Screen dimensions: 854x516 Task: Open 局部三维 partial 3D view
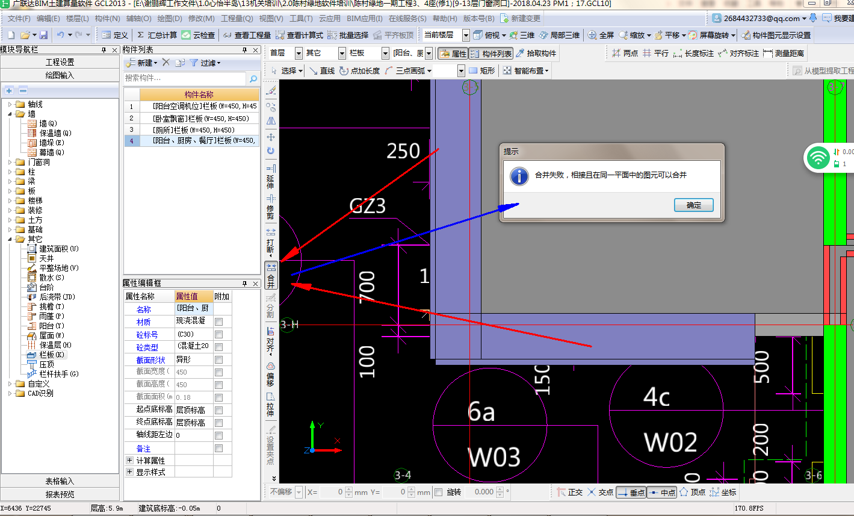click(x=559, y=35)
